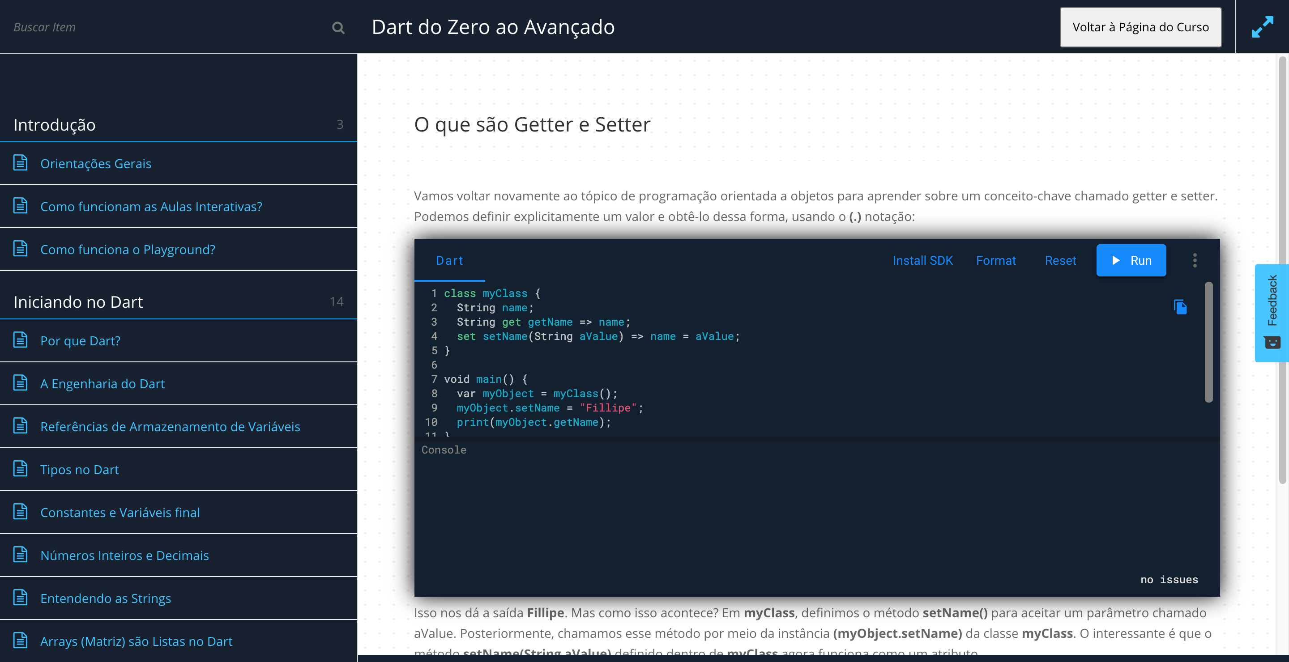The height and width of the screenshot is (662, 1289).
Task: Click Voltar à Página do Curso button
Action: coord(1140,27)
